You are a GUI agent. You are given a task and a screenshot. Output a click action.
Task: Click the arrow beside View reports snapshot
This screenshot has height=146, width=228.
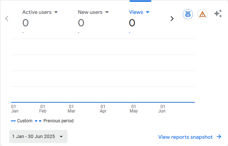[219, 137]
